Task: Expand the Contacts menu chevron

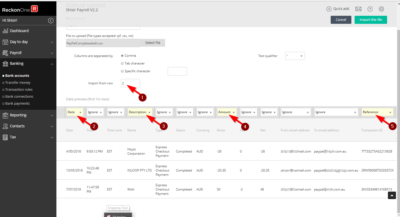Action: [x=52, y=126]
